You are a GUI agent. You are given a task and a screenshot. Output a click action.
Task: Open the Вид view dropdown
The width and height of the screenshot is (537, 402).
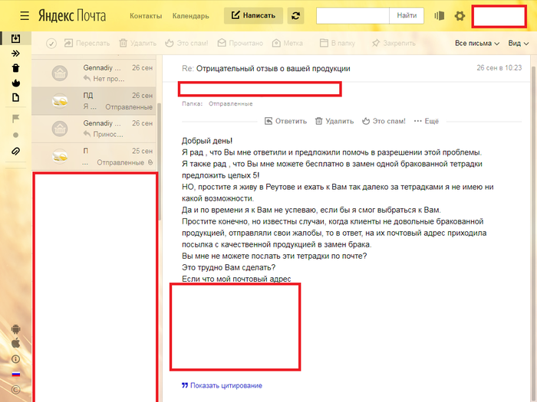[x=518, y=44]
